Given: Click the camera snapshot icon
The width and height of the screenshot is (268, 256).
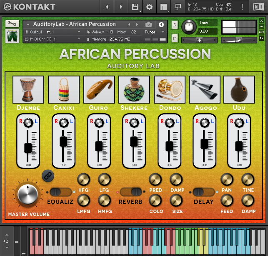Looking at the screenshot, I should click(x=149, y=24).
